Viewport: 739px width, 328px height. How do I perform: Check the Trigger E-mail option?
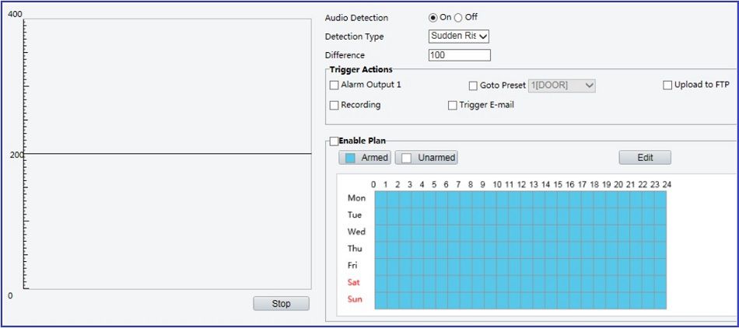(453, 106)
